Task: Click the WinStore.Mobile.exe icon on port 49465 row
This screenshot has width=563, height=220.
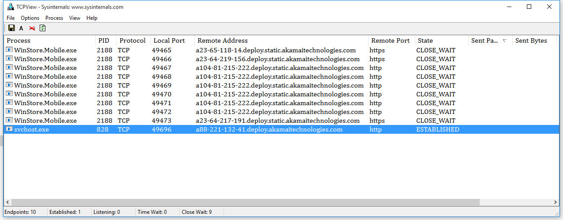Action: 9,50
